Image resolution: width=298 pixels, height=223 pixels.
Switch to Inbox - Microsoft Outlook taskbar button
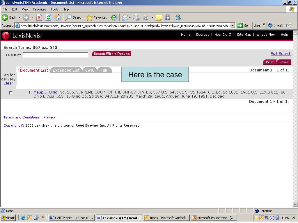166,218
